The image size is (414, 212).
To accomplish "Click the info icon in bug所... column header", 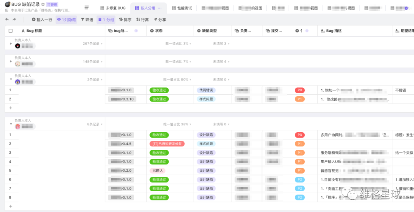I will [x=136, y=31].
